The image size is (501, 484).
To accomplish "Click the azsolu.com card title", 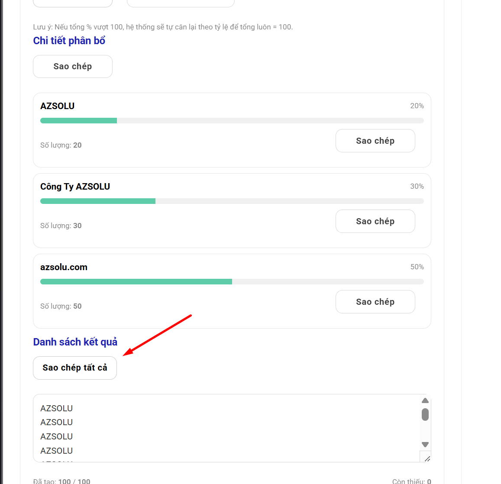I will (x=64, y=267).
